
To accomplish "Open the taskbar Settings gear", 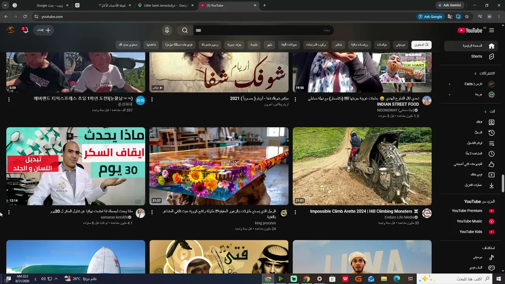I will [x=320, y=279].
